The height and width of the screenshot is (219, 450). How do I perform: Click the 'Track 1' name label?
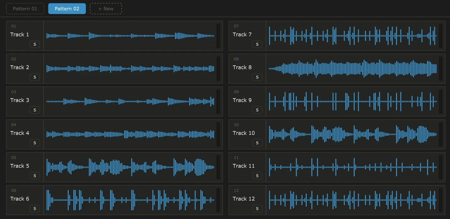pyautogui.click(x=19, y=34)
